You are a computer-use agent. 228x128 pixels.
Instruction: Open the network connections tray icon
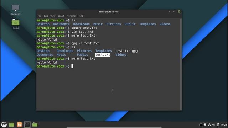209,125
